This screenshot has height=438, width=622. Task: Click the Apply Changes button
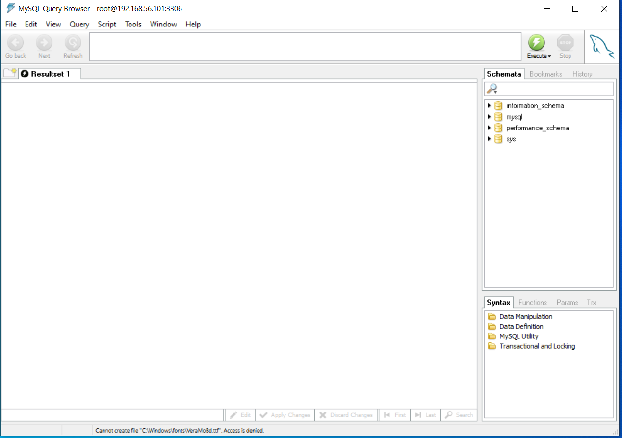[285, 415]
